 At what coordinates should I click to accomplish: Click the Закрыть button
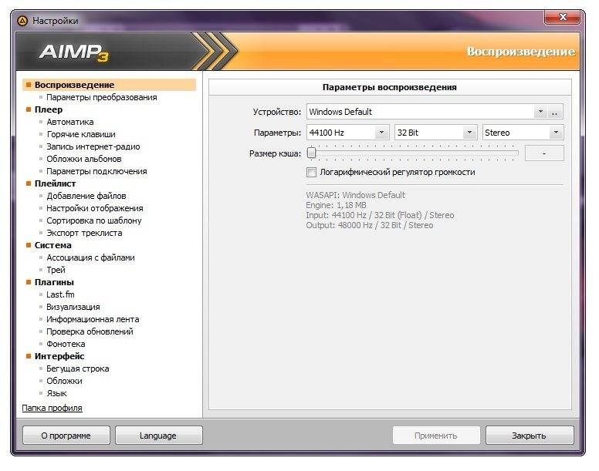[x=530, y=435]
